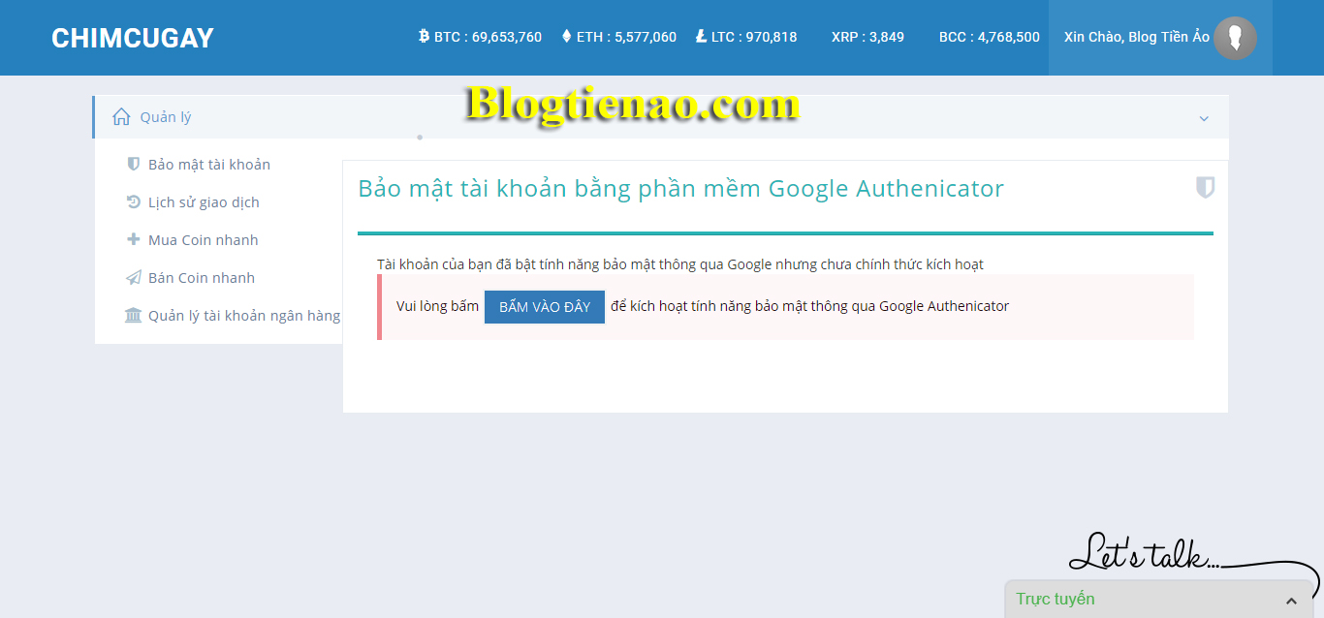Click the home icon beside Quản lý
The height and width of the screenshot is (618, 1324).
point(121,117)
